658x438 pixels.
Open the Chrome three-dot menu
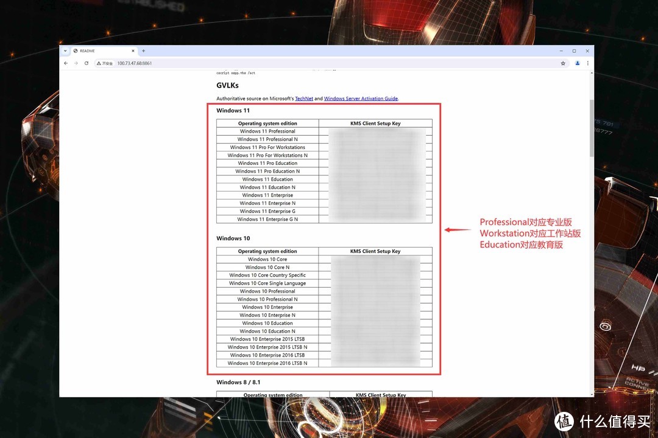tap(587, 63)
